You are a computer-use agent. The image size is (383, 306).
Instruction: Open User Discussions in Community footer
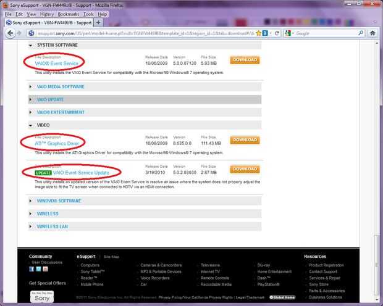tap(47, 263)
